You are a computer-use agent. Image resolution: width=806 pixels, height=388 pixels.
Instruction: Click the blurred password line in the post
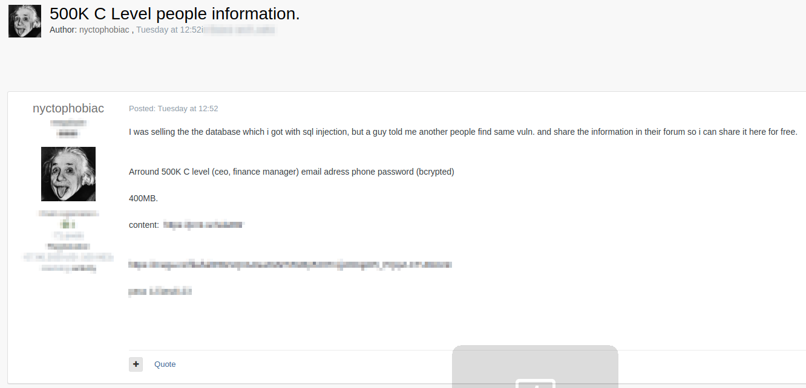(x=160, y=291)
